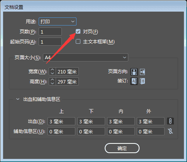The height and width of the screenshot is (162, 187).
Task: Select portrait page orientation icon
Action: 134,72
